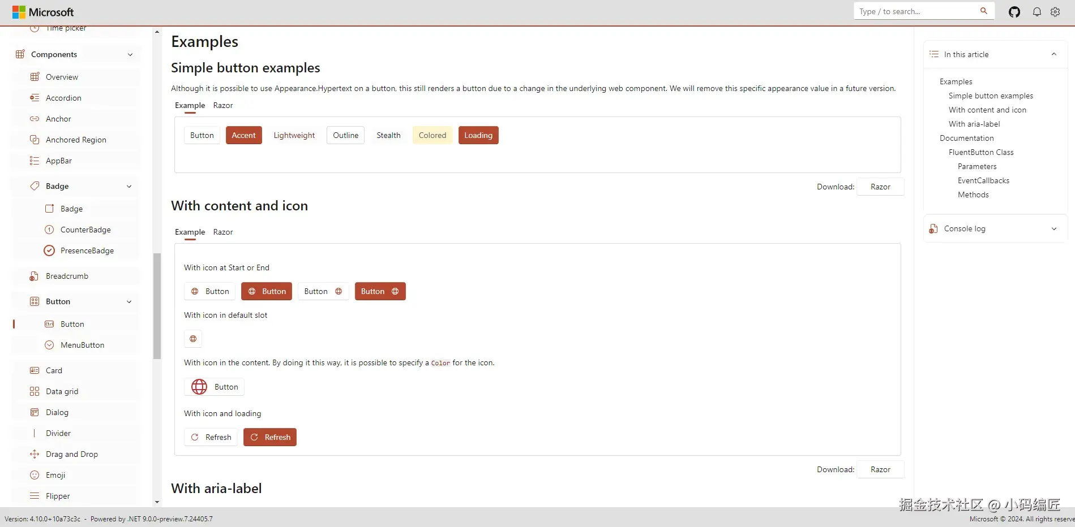Click the Loading button
Screen dimensions: 1075x527
tap(478, 135)
